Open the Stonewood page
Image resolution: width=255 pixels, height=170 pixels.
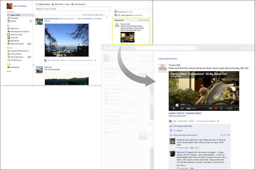pos(15,67)
